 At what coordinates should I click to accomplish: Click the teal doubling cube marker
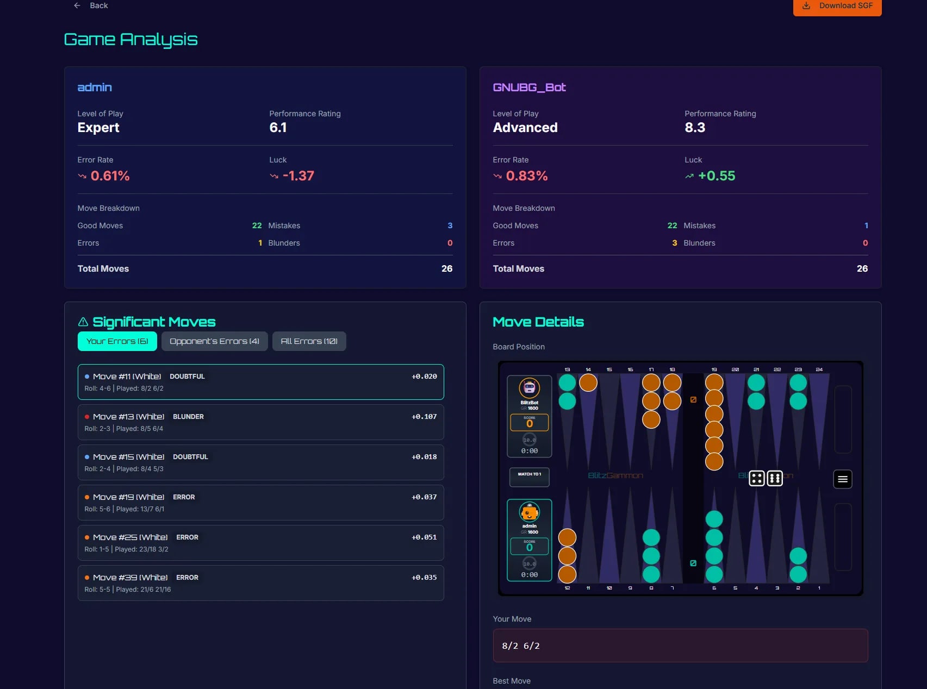(693, 563)
